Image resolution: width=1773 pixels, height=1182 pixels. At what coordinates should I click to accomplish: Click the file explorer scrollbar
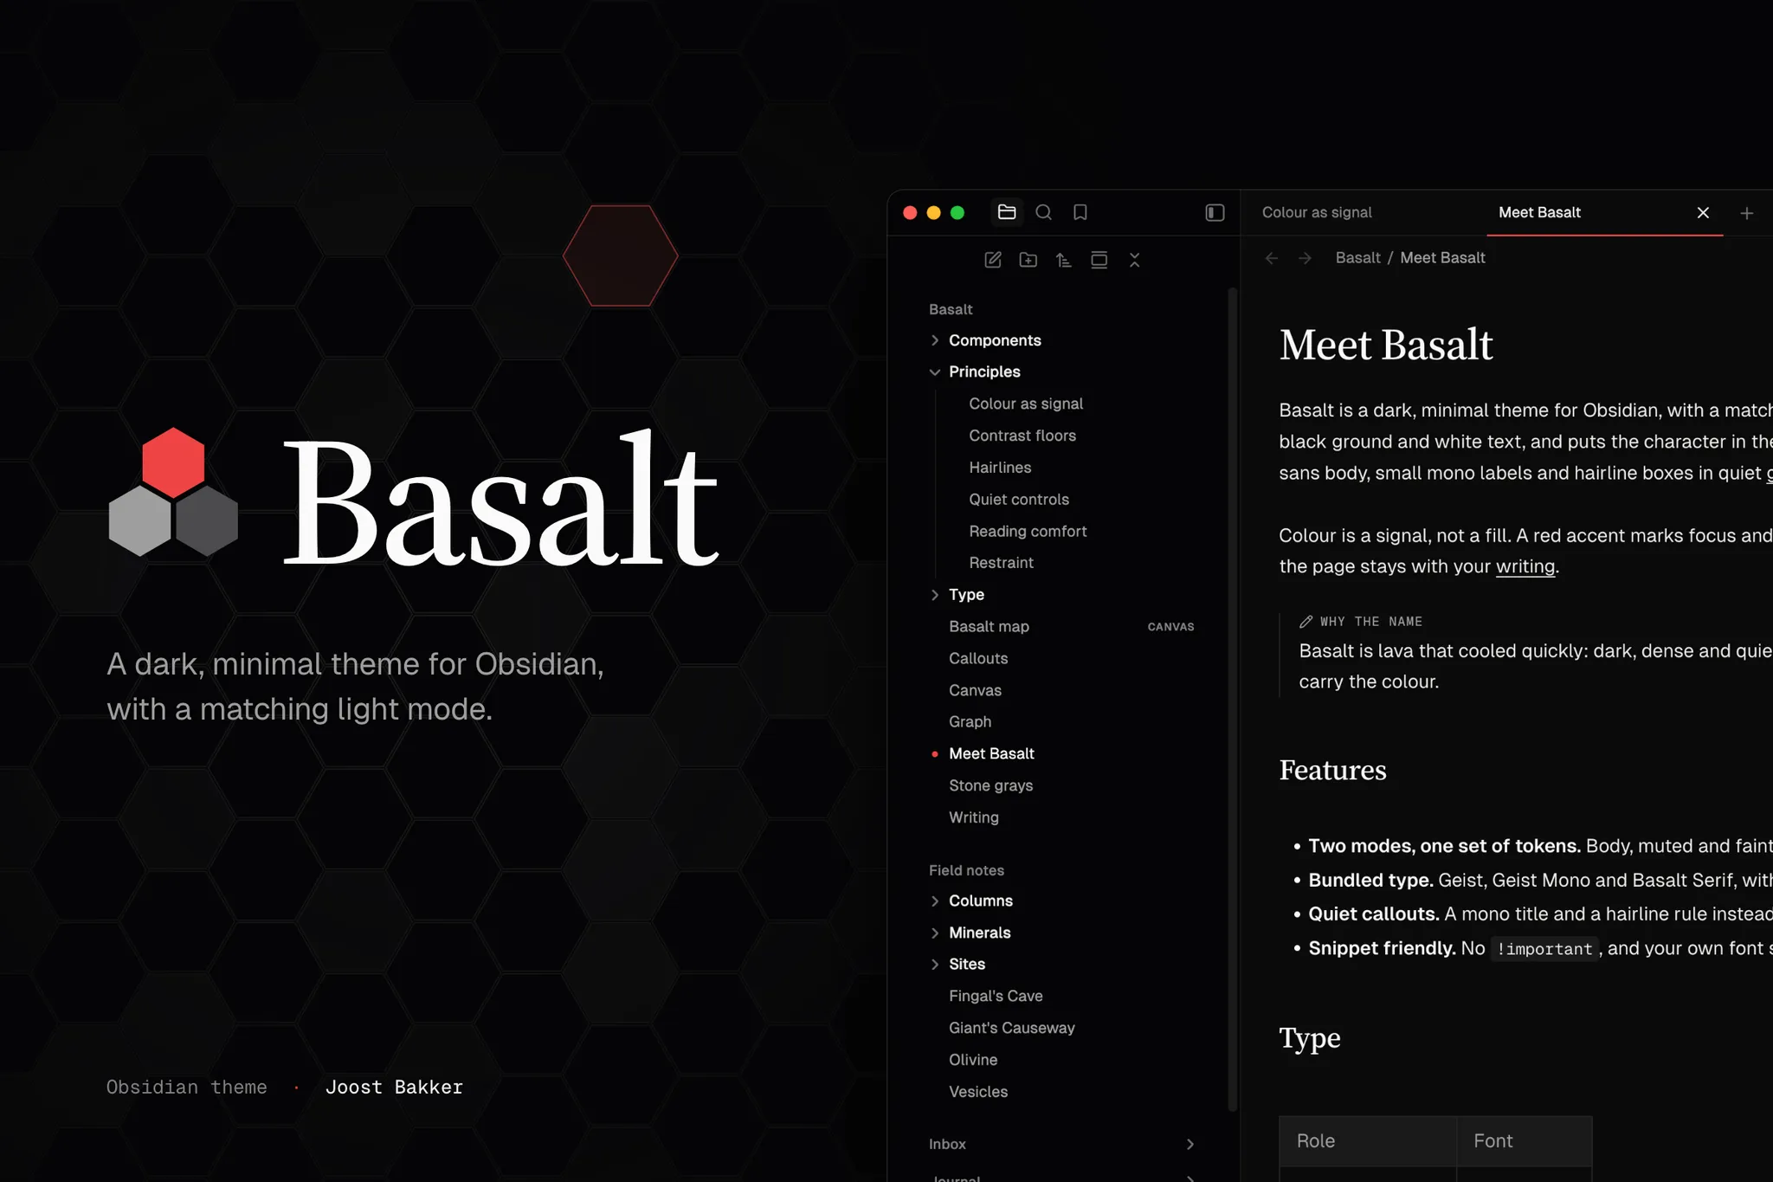click(1233, 698)
